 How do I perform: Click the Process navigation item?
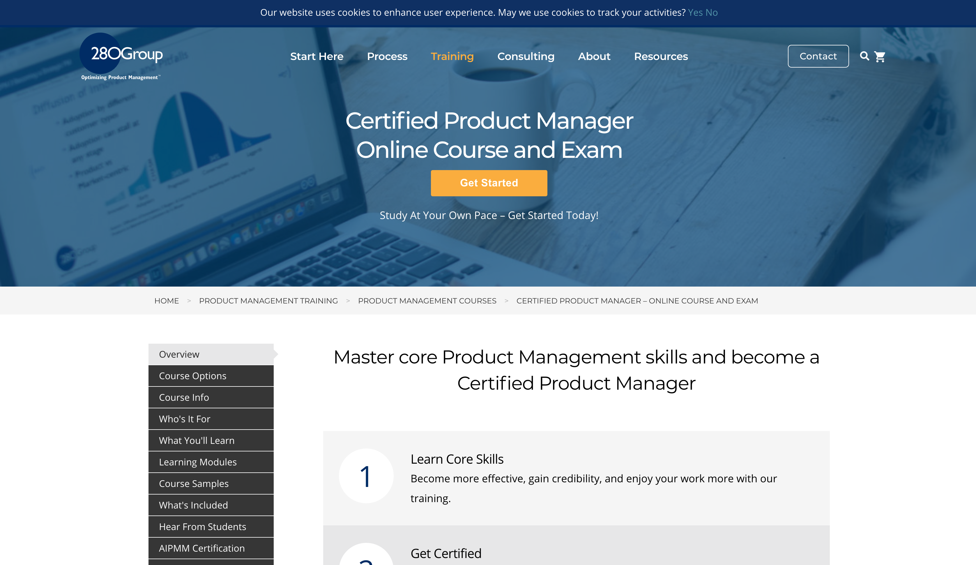tap(387, 56)
